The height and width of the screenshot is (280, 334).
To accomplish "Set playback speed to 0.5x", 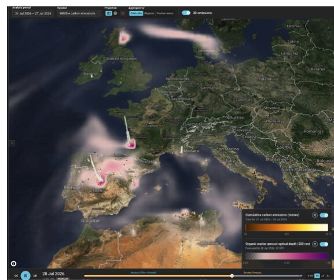I will [x=310, y=276].
